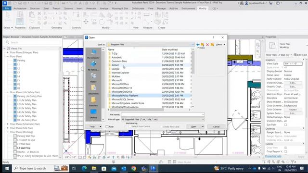Image resolution: width=308 pixels, height=173 pixels.
Task: Switch to the Structure ribbon tab
Action: coord(35,9)
